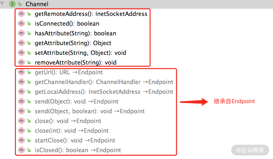Click method icon next to getRemoteAddress()
The image size is (273, 159).
coord(21,14)
